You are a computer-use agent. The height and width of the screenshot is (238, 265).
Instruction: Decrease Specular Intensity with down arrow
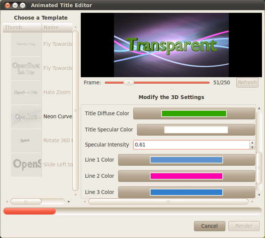(252, 147)
